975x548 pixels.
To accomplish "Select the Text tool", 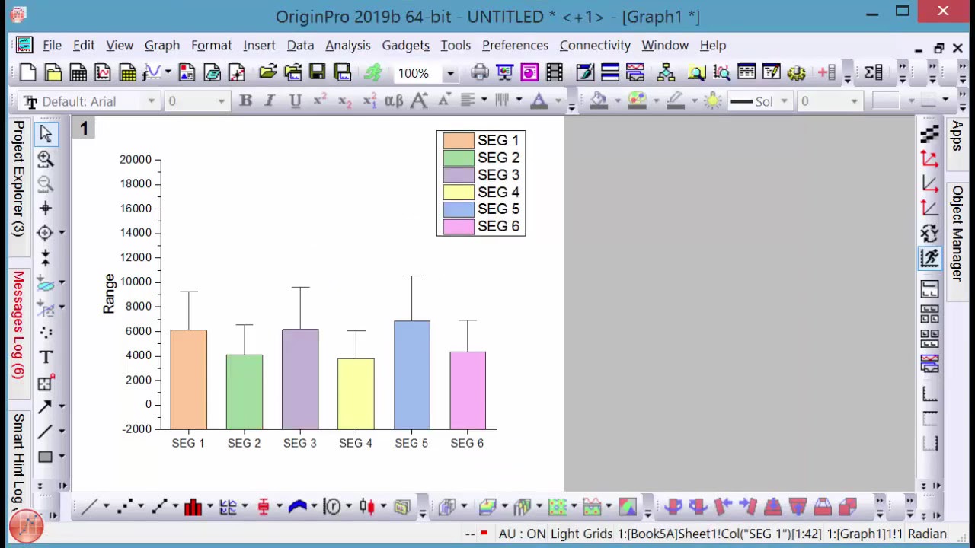I will tap(46, 357).
